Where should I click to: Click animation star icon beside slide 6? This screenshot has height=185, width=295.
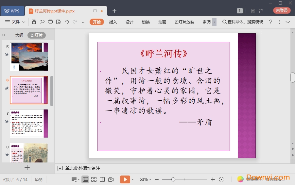[x=7, y=88]
